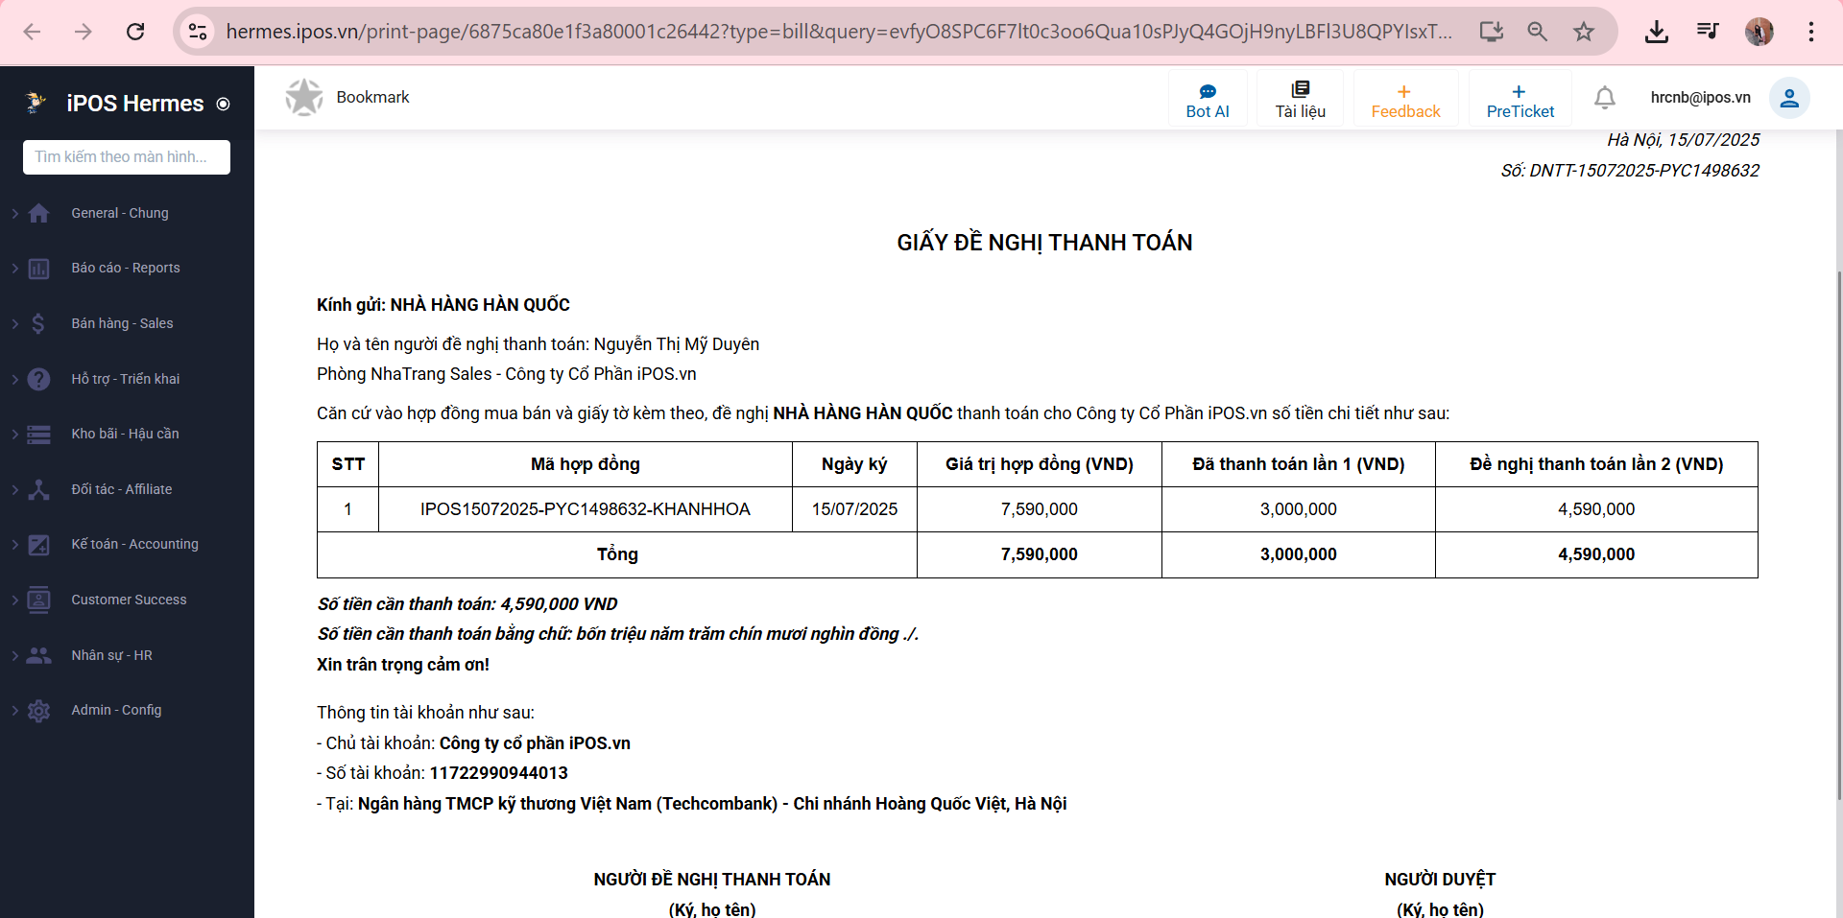Viewport: 1843px width, 918px height.
Task: Open the Báo cáo - Reports chart icon
Action: click(x=38, y=269)
